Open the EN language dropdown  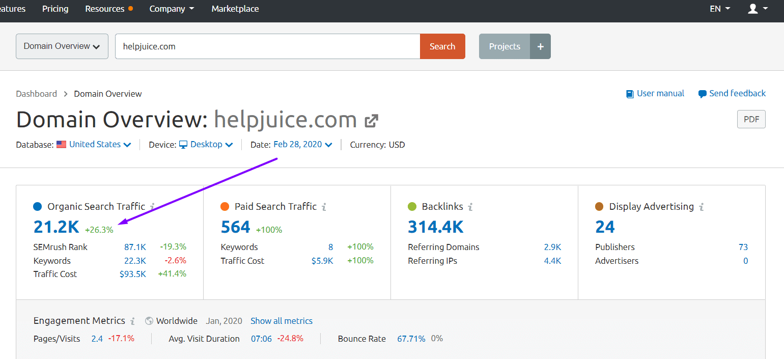coord(720,9)
